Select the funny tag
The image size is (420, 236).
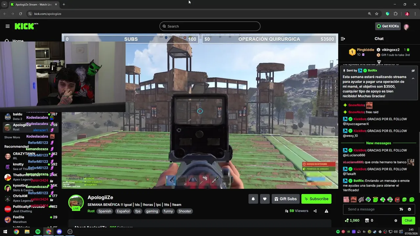[x=168, y=211]
